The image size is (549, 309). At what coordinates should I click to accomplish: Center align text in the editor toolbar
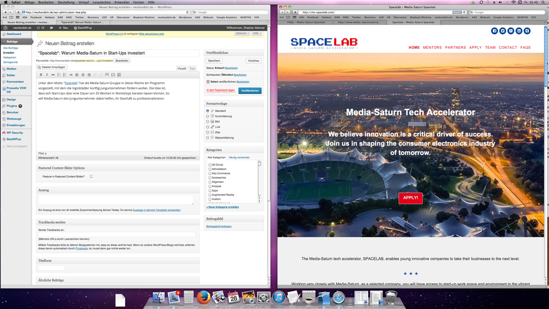click(x=83, y=74)
